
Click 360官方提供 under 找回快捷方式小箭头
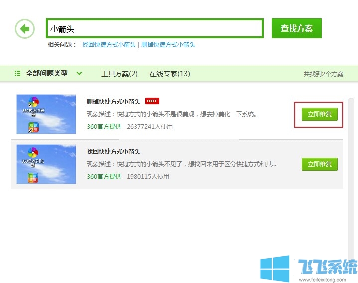coord(104,176)
